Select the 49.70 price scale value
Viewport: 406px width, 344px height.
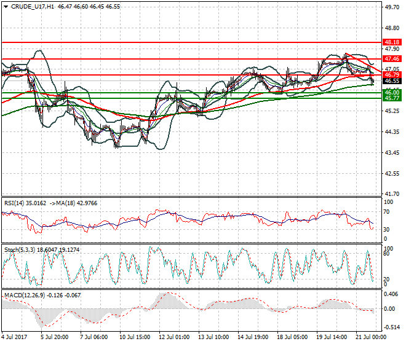(x=392, y=7)
